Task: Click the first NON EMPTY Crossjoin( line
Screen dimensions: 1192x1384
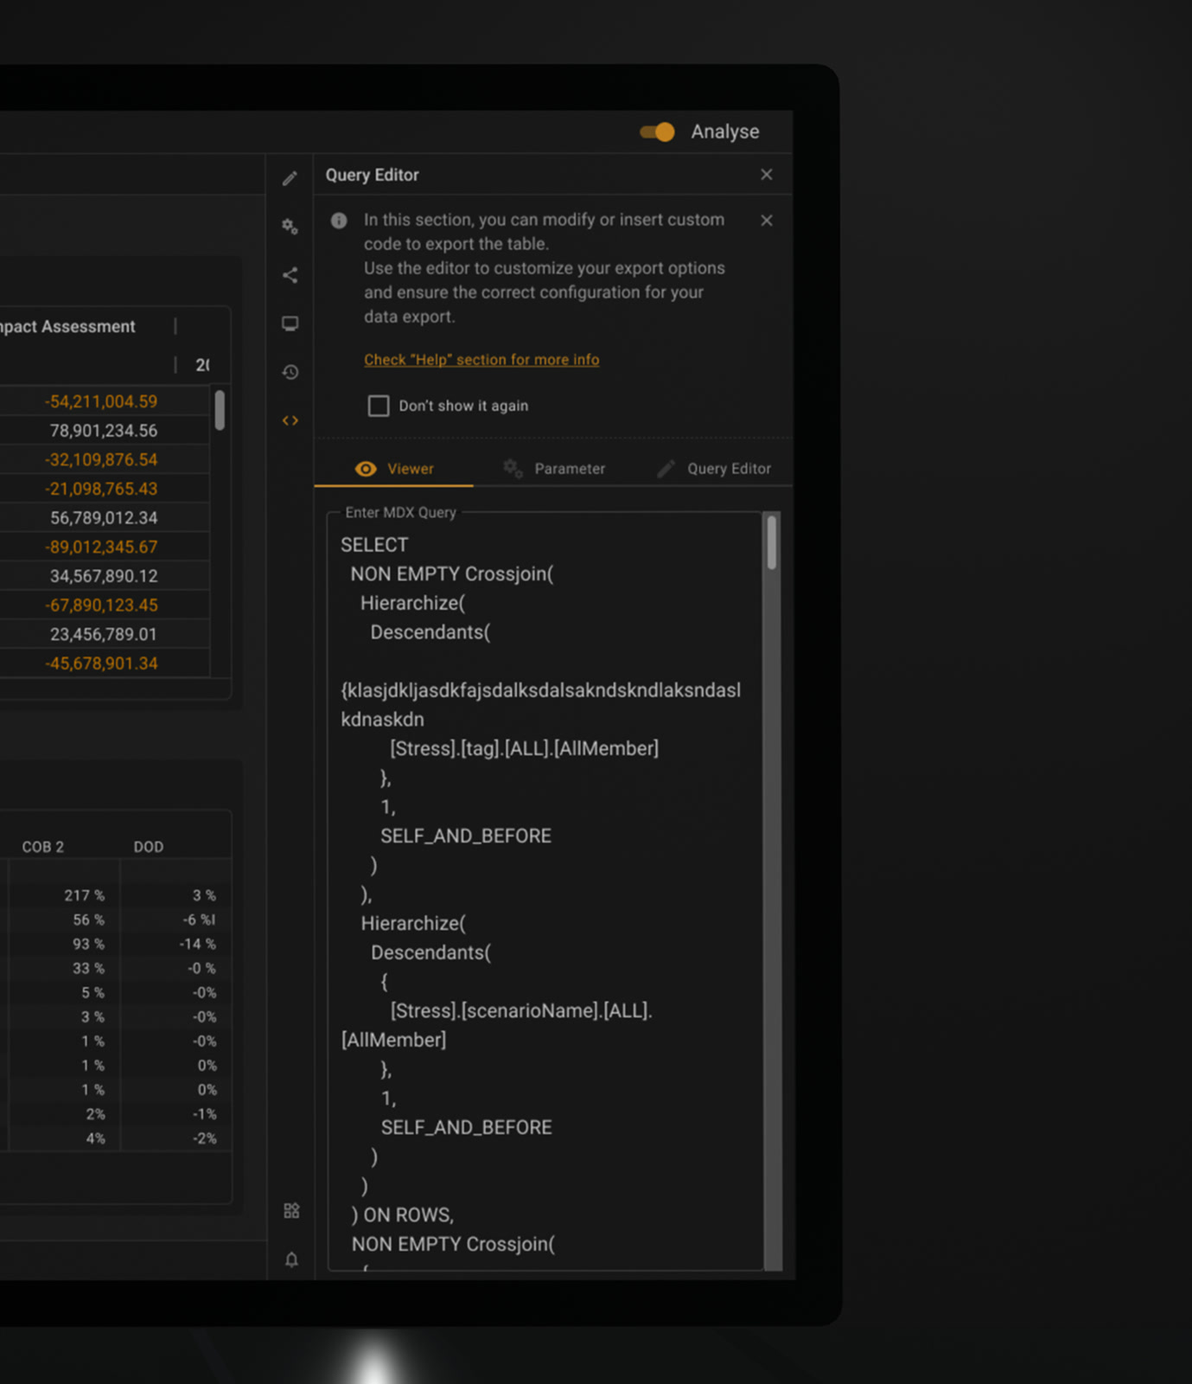Action: pos(452,573)
